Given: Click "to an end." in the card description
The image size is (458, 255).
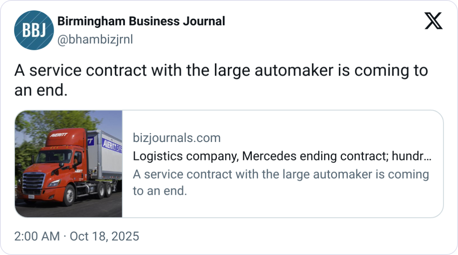Looking at the screenshot, I should (159, 191).
